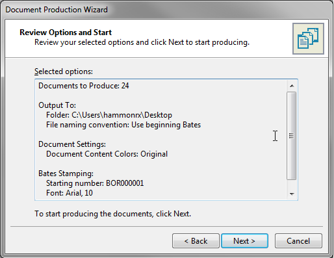
Task: Click the 'Starting number: BOR000001' line
Action: [95, 183]
